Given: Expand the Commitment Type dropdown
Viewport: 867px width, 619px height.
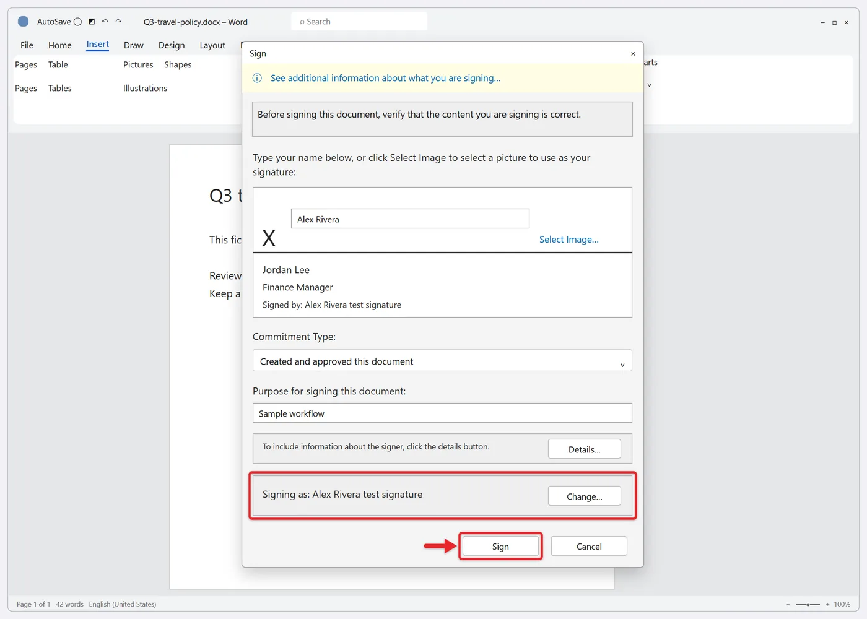Looking at the screenshot, I should [442, 361].
